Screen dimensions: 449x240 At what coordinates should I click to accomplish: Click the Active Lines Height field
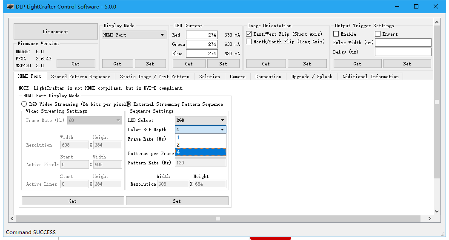[x=108, y=184]
